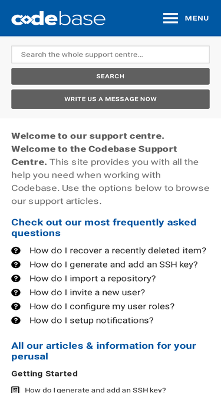Click the Search button
This screenshot has height=393, width=221.
(x=110, y=76)
